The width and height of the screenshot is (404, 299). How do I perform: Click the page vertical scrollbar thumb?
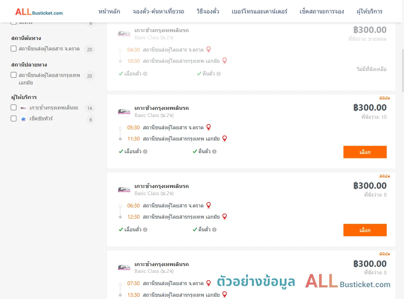coord(403,70)
